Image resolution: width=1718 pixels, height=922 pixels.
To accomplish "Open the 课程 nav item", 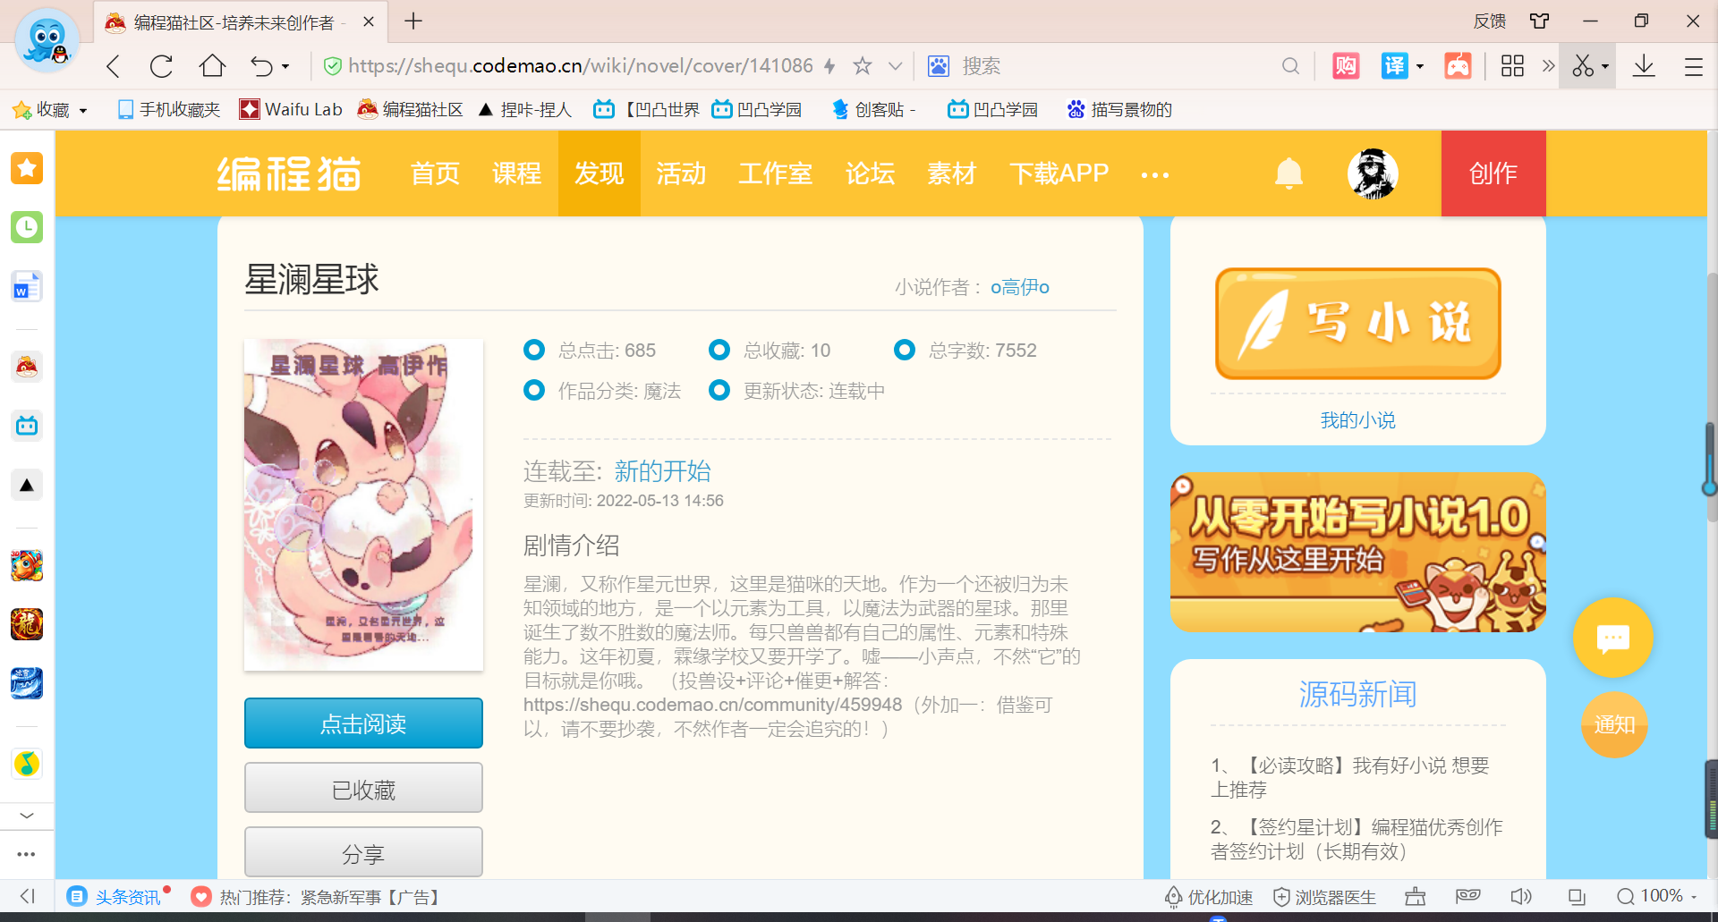I will (517, 173).
